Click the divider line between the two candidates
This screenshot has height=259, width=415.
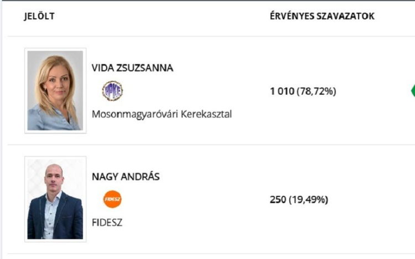coord(207,145)
